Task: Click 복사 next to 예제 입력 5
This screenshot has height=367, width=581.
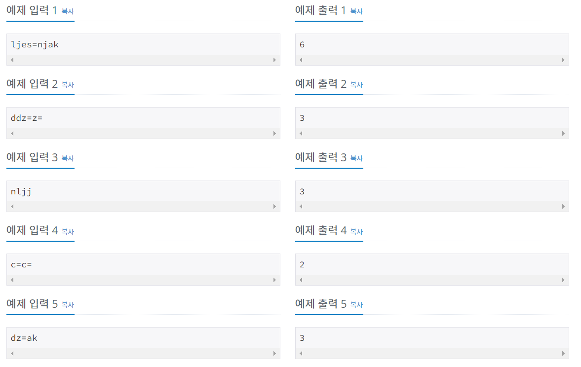Action: [67, 305]
